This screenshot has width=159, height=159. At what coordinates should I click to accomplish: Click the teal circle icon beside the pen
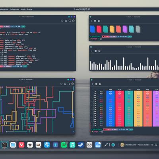pyautogui.click(x=113, y=145)
